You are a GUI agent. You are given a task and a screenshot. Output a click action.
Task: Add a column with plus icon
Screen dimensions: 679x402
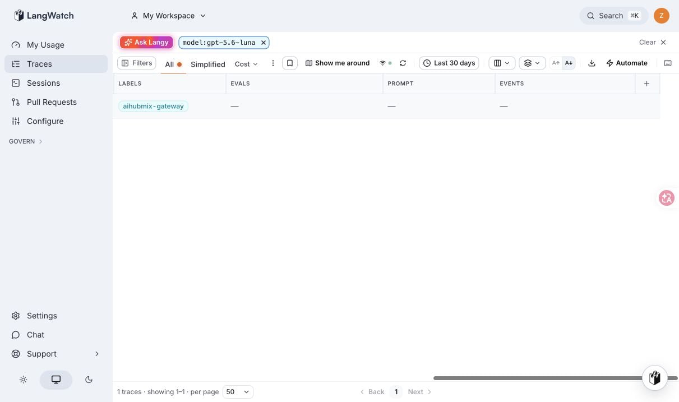(x=646, y=84)
